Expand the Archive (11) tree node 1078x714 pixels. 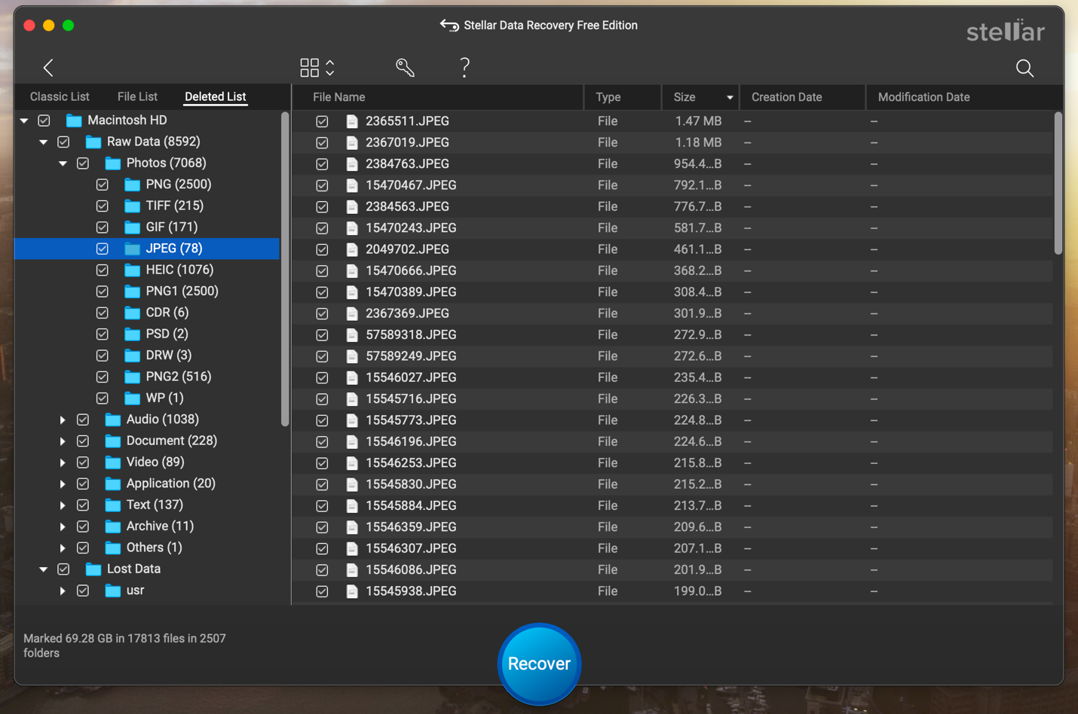pos(63,526)
